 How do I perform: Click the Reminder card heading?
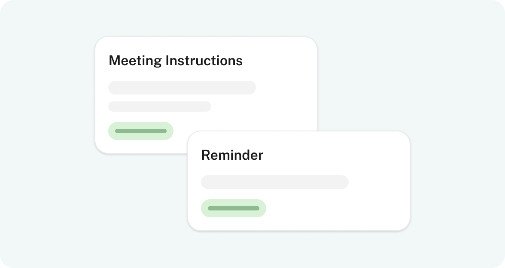coord(232,155)
